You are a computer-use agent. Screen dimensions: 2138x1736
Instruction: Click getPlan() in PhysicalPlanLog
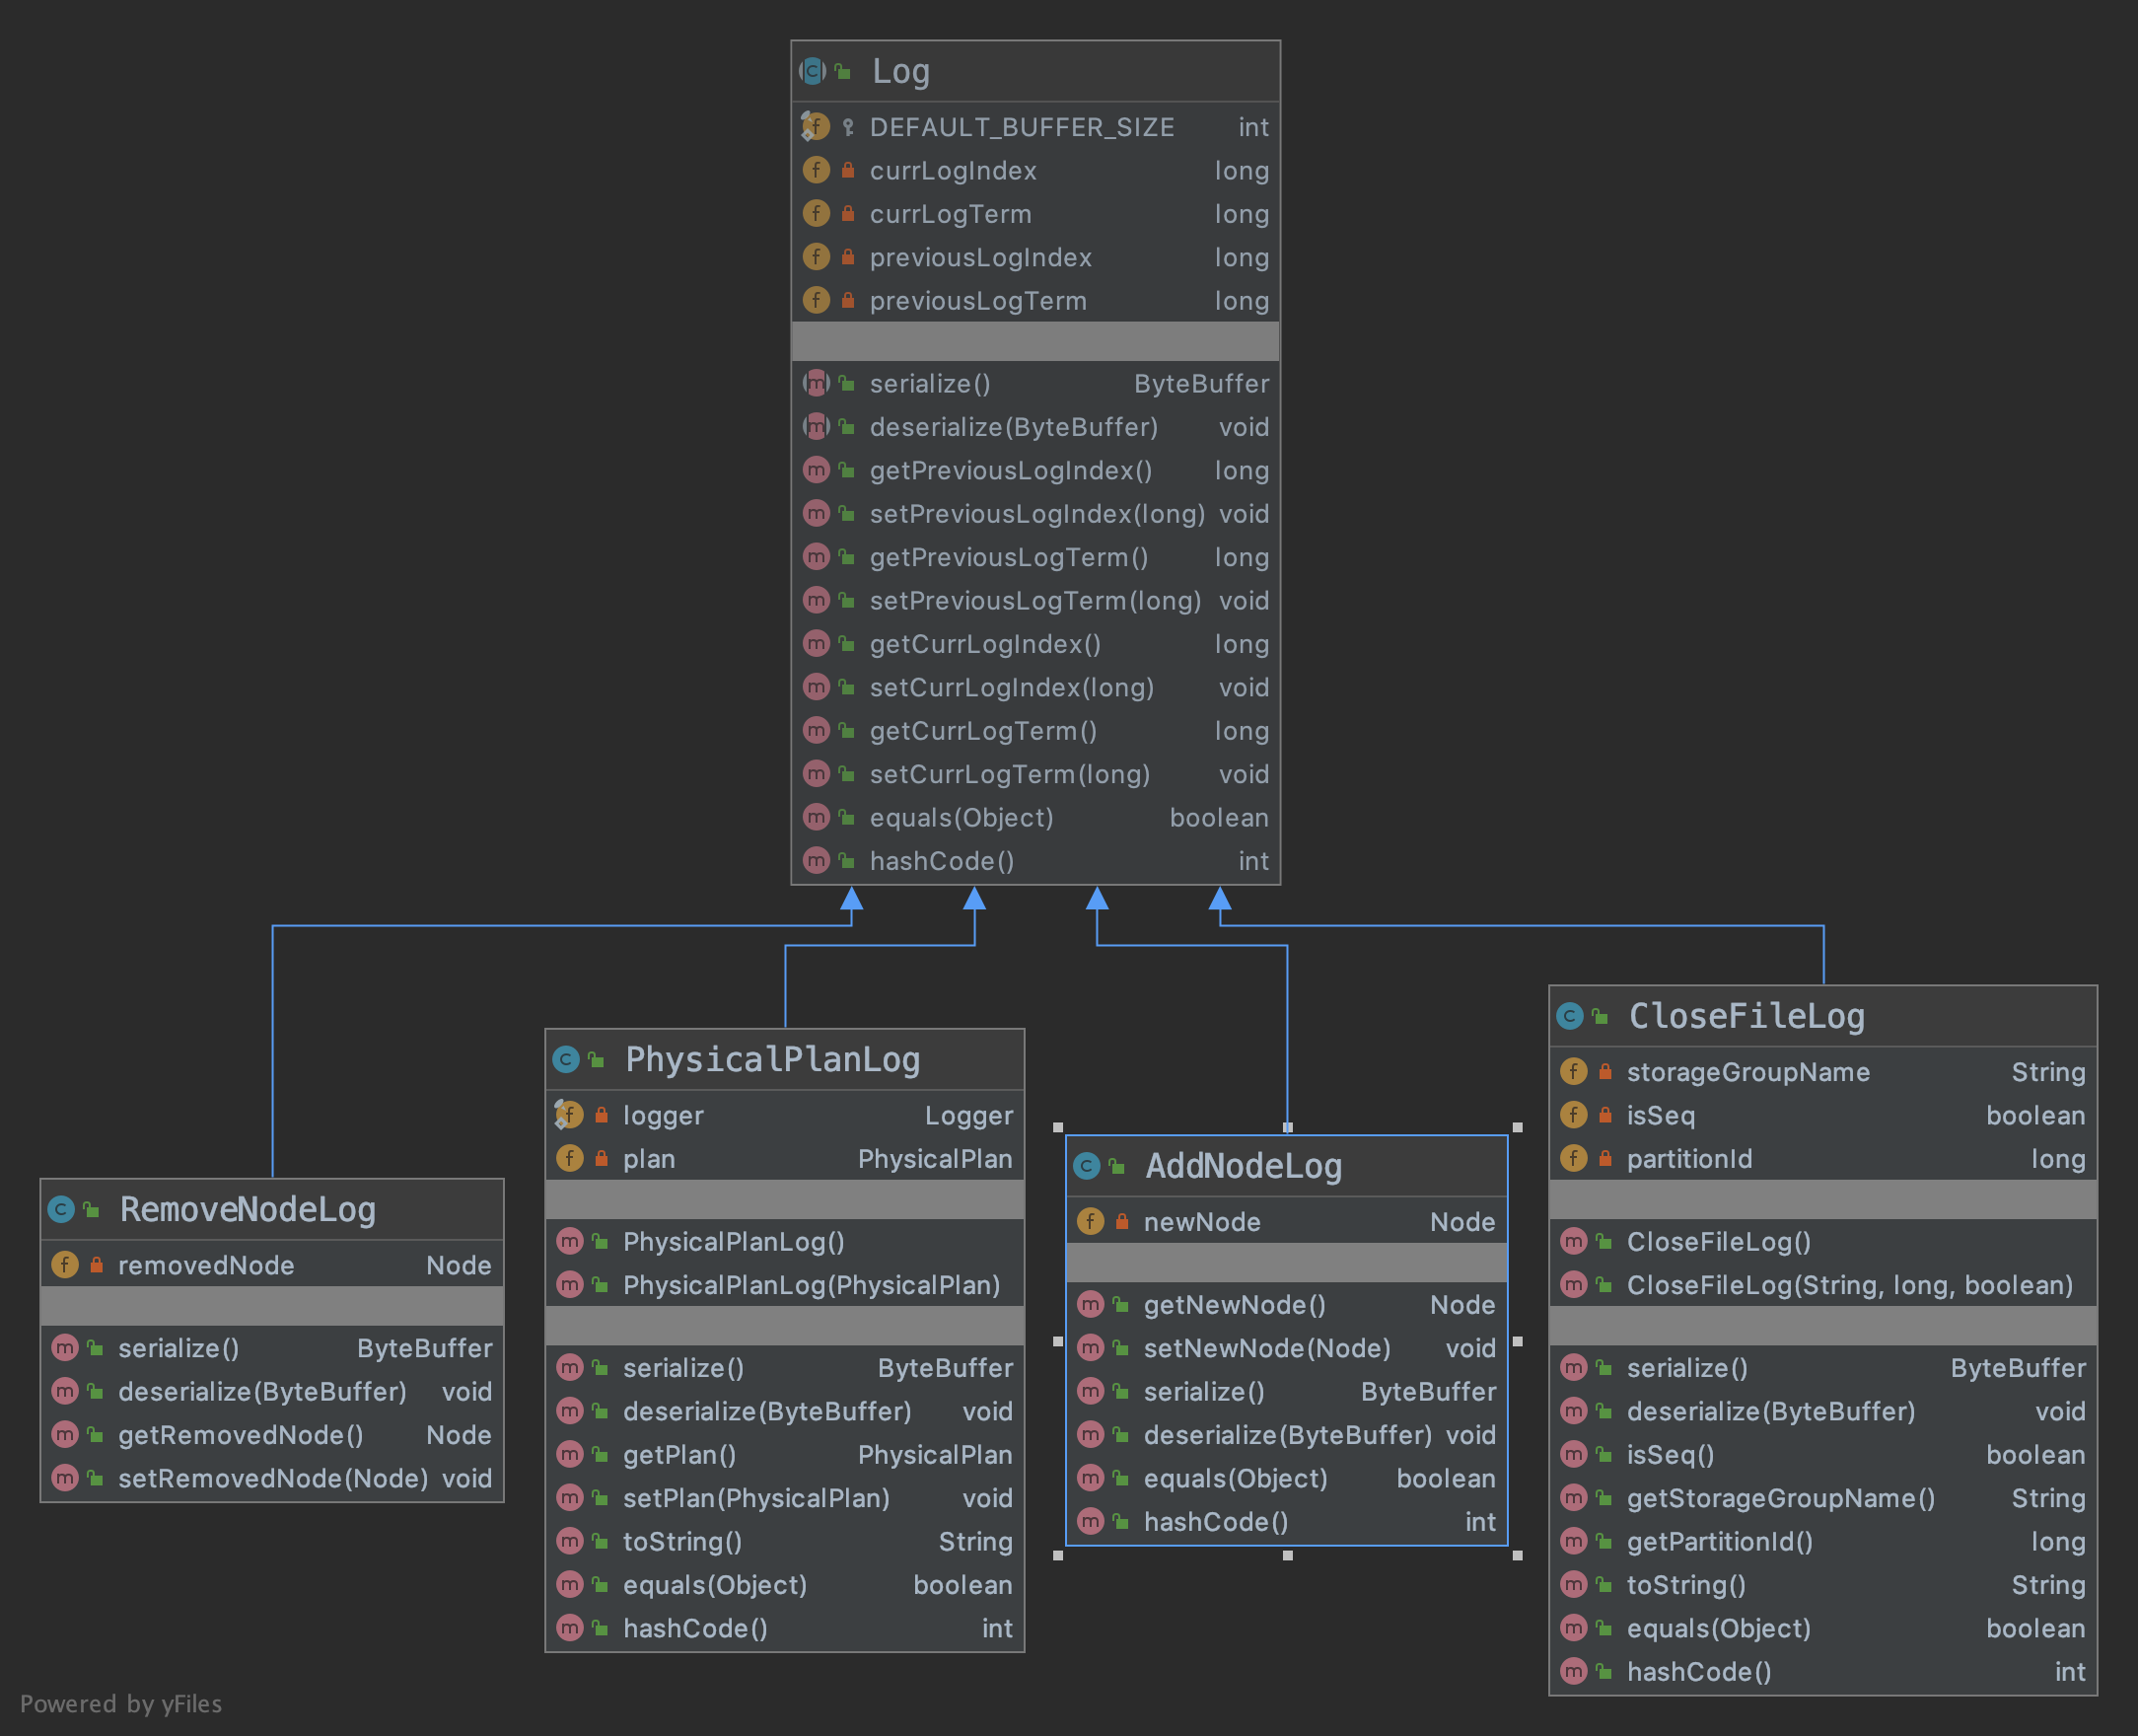tap(785, 1455)
